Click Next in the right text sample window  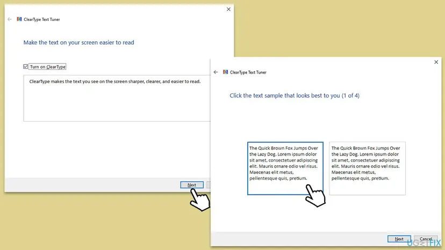[399, 239]
